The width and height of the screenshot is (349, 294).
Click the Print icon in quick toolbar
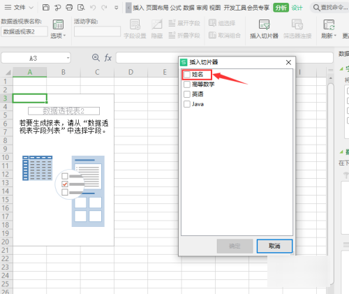coord(69,8)
